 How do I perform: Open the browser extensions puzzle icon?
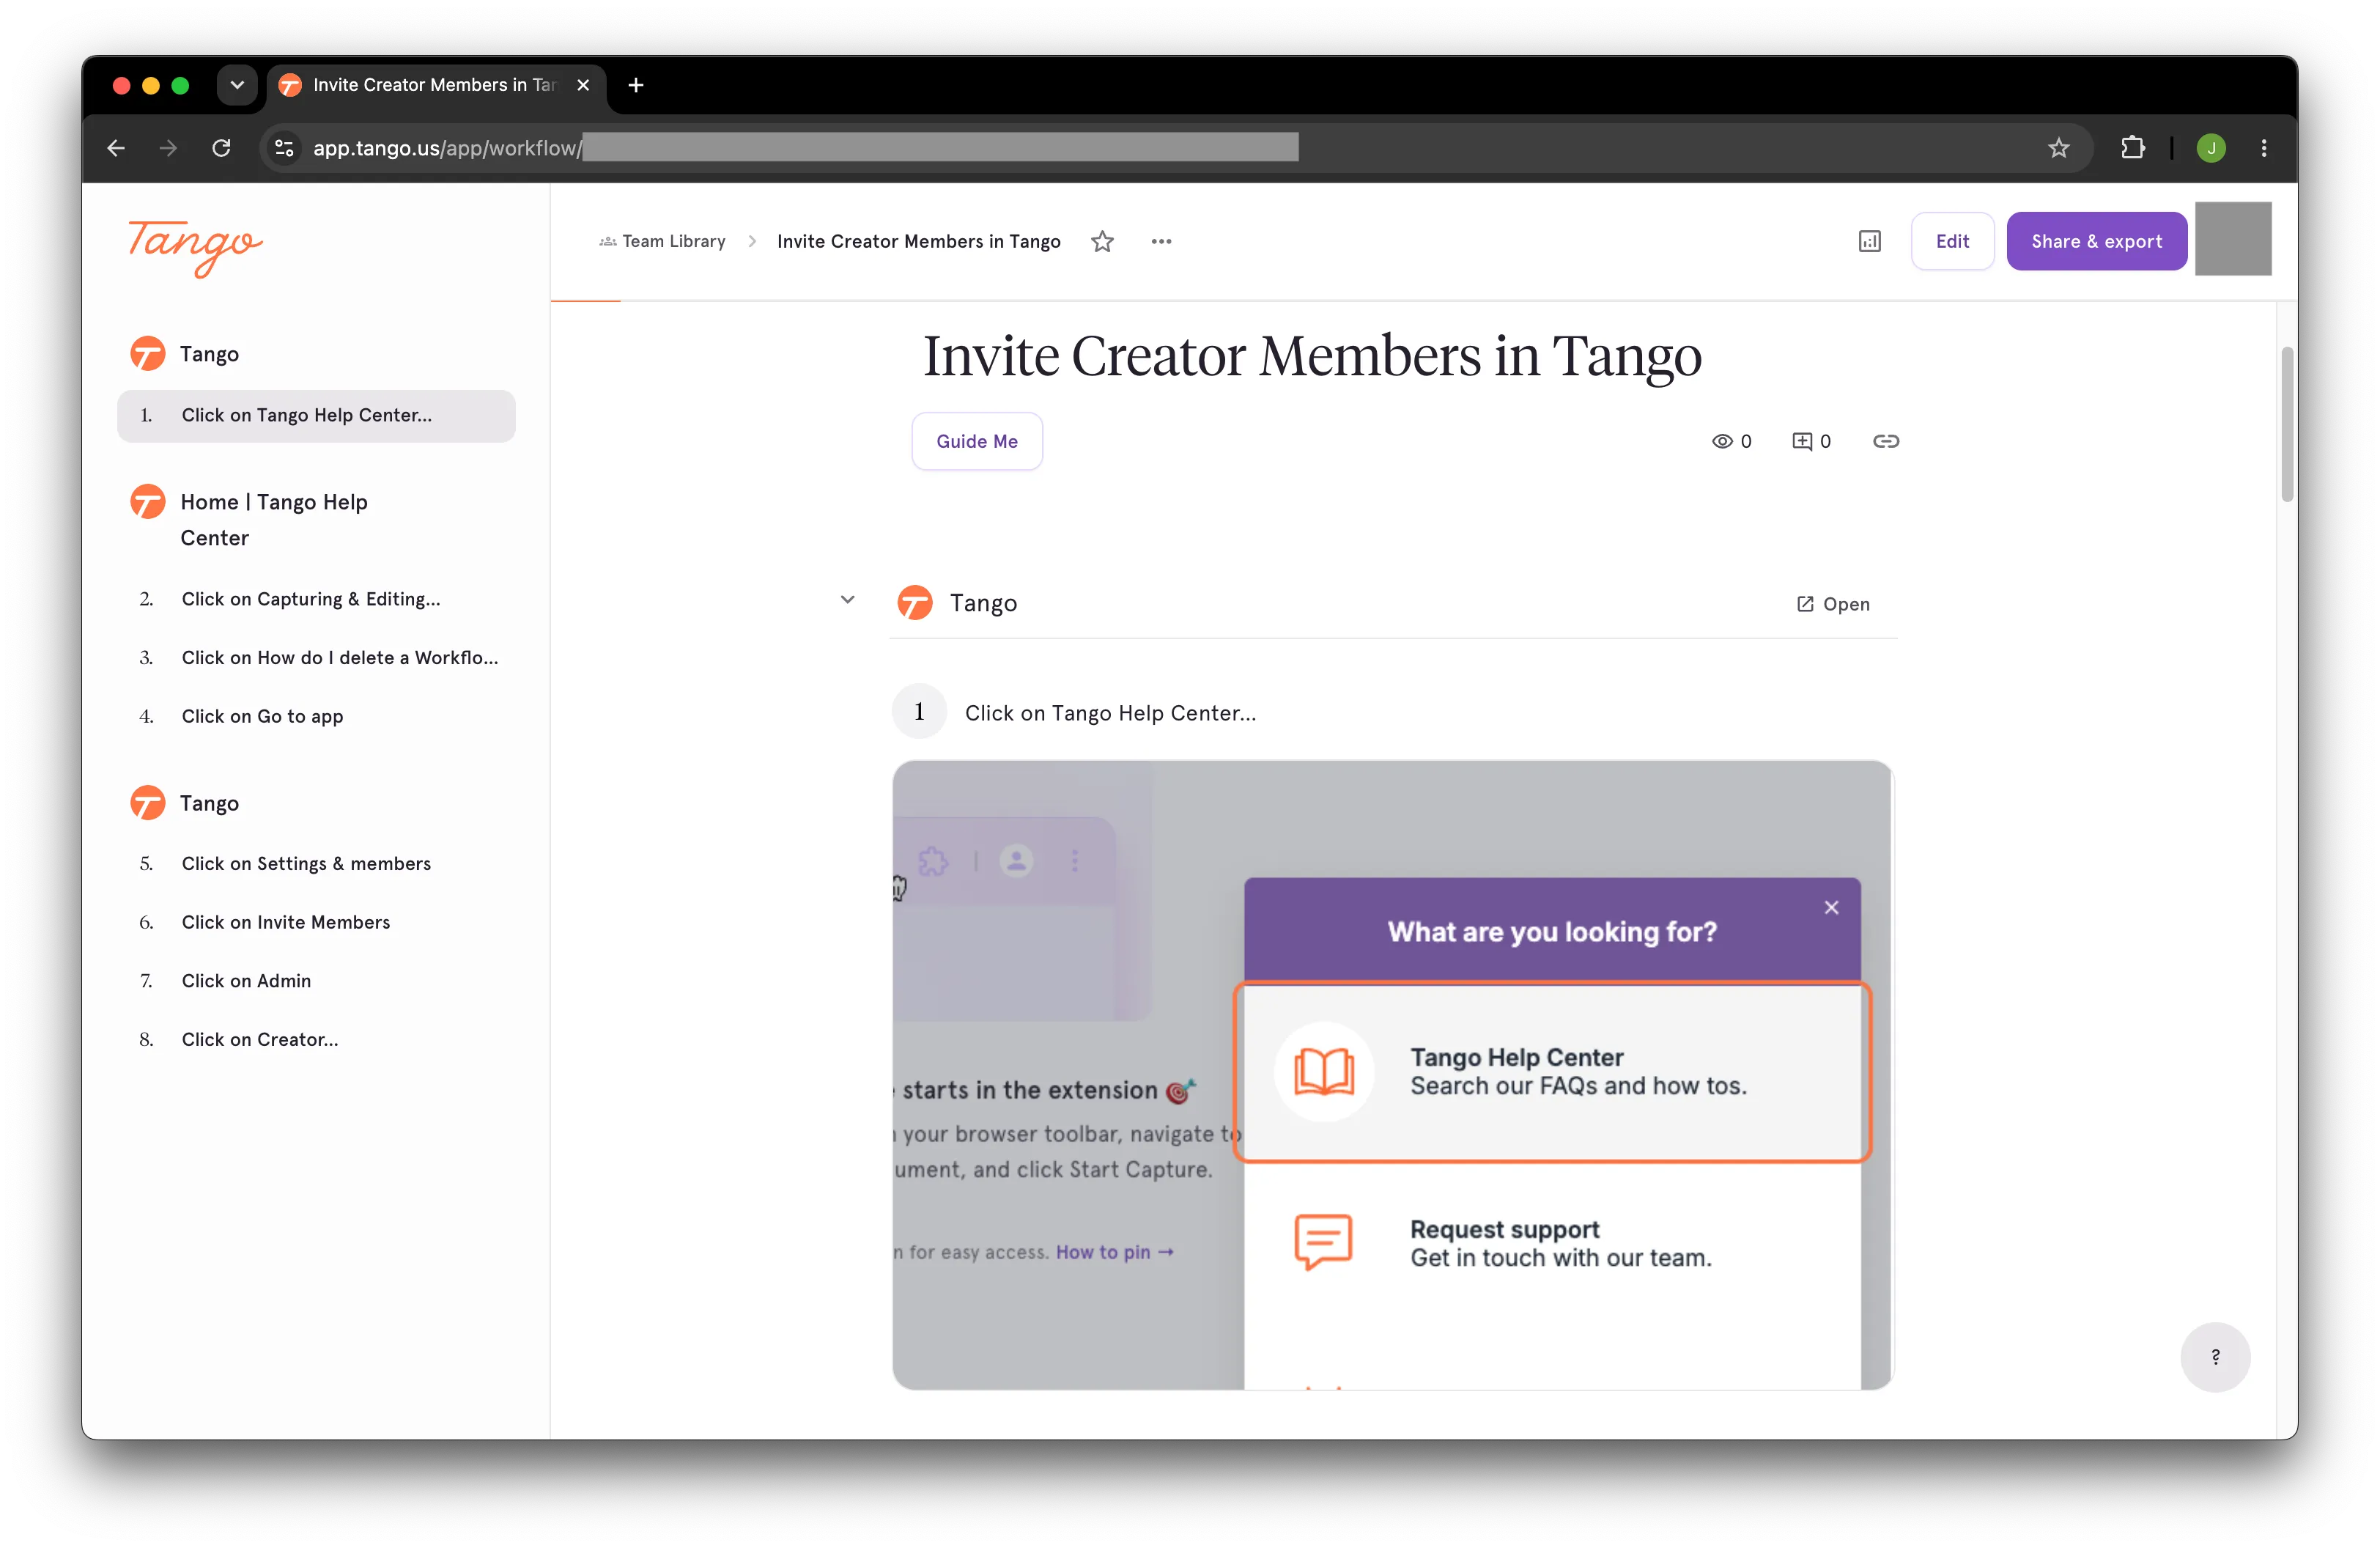coord(2131,148)
